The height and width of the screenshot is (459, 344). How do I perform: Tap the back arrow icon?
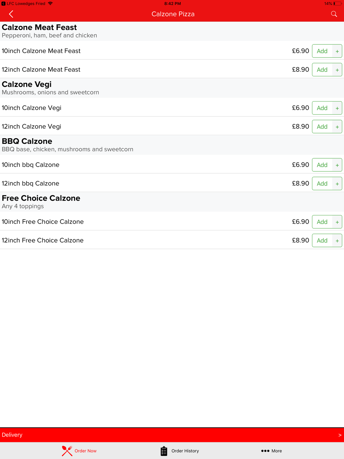click(x=11, y=14)
